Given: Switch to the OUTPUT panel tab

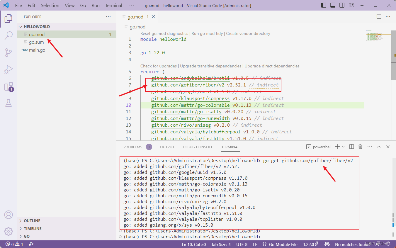Looking at the screenshot, I should 167,147.
